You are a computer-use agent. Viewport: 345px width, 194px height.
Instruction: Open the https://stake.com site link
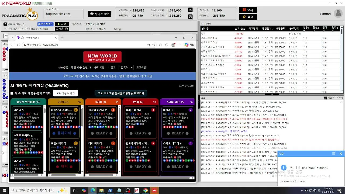point(58,14)
